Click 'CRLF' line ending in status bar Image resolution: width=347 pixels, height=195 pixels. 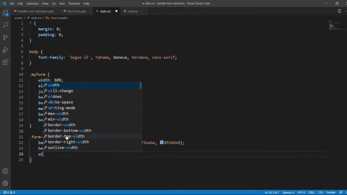pyautogui.click(x=311, y=193)
